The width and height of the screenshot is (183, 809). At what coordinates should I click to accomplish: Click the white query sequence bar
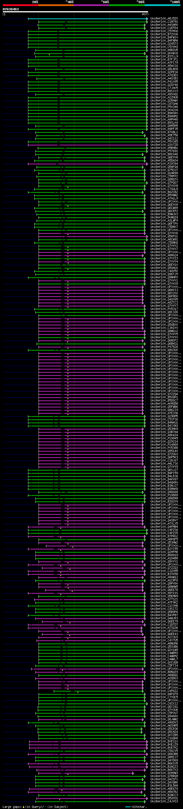(75, 11)
